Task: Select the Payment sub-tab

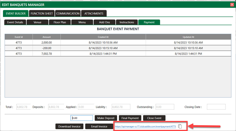Action: 149,22
